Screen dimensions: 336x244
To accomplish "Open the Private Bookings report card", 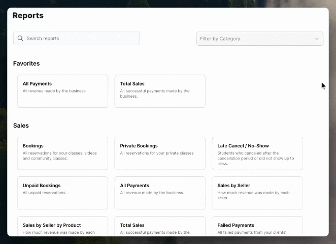I will [x=160, y=153].
